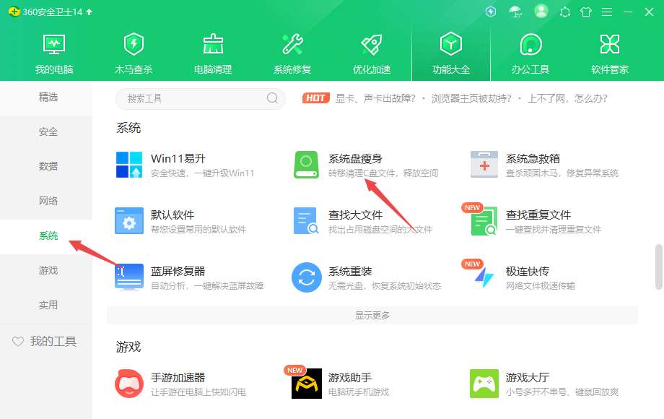664x419 pixels.
Task: Open 默认软件 default software settings
Action: pyautogui.click(x=129, y=221)
